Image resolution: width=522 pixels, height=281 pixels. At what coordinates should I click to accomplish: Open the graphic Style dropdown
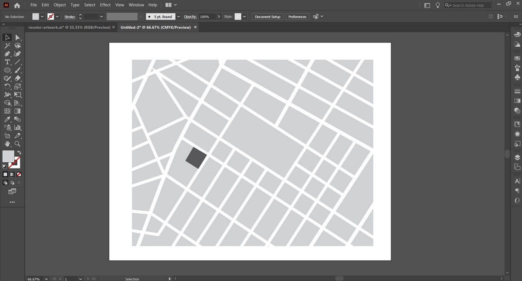point(244,17)
